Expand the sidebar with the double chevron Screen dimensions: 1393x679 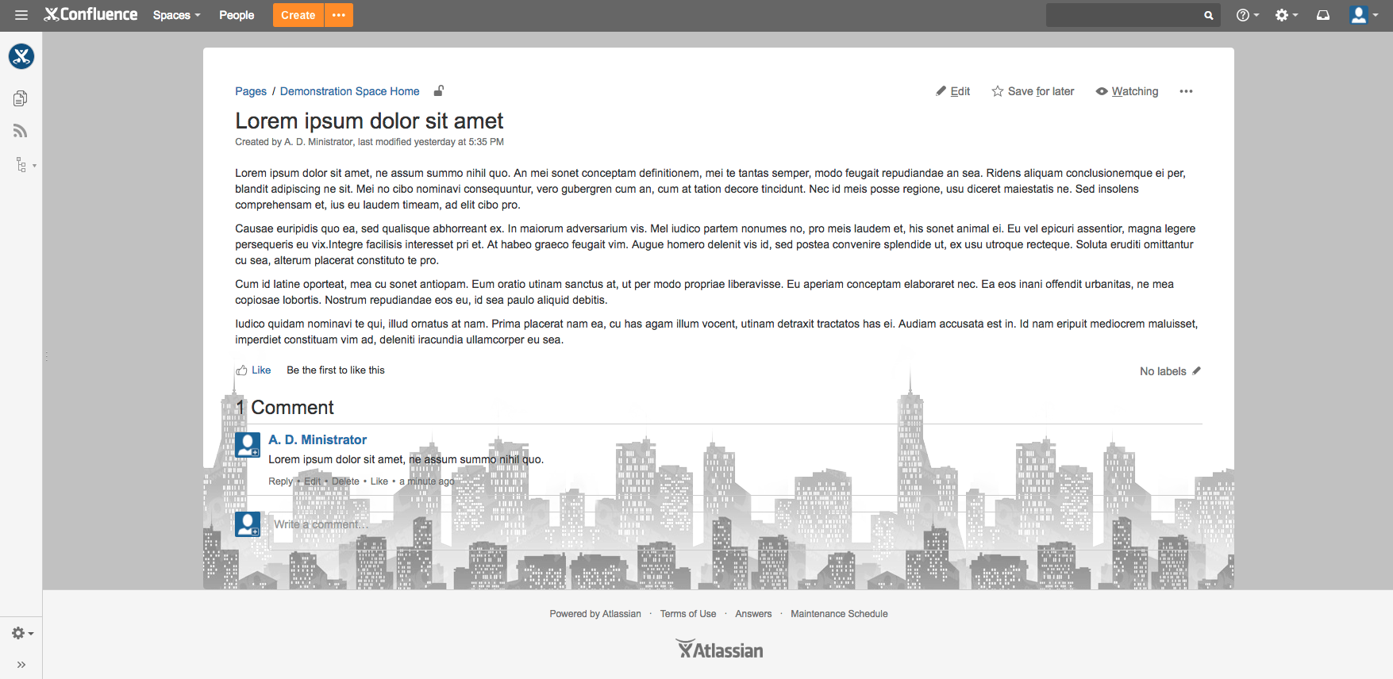tap(21, 665)
